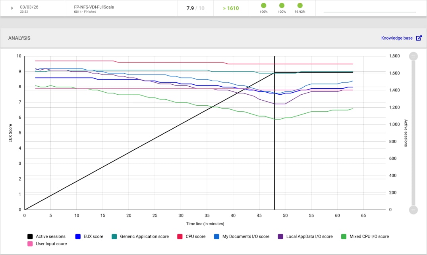Screen dimensions: 427x255
Task: Open the Knowledge base link
Action: [x=397, y=38]
